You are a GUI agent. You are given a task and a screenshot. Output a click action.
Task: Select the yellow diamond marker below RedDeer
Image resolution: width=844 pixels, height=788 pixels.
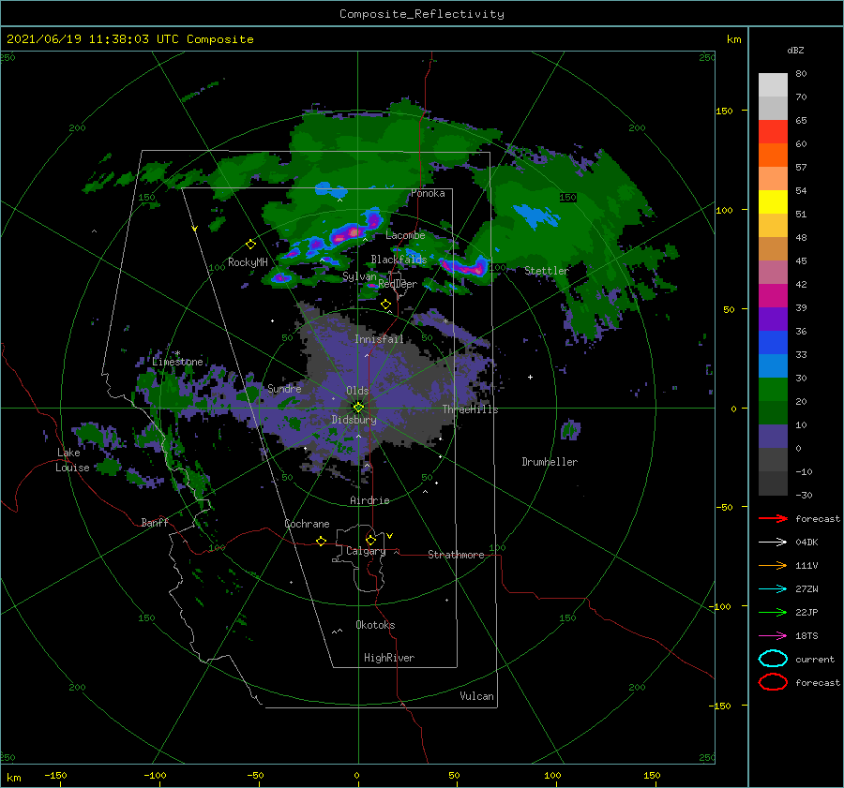coord(385,305)
